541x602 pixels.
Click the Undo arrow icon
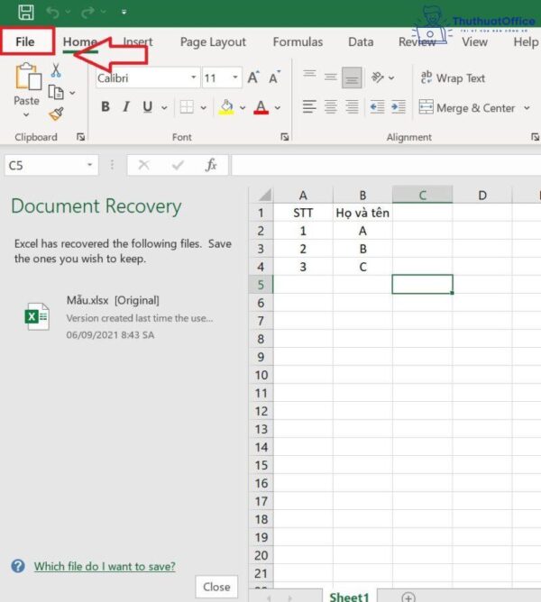[x=53, y=13]
